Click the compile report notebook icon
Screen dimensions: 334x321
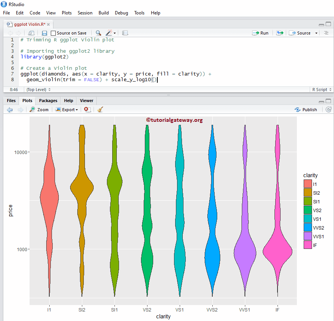pyautogui.click(x=125, y=33)
